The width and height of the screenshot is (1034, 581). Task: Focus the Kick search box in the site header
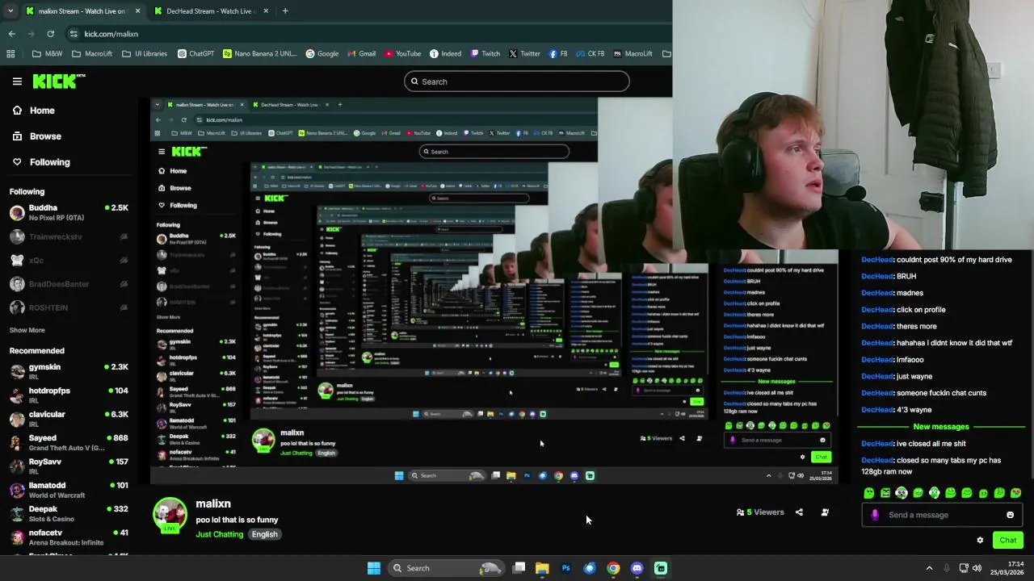517,82
